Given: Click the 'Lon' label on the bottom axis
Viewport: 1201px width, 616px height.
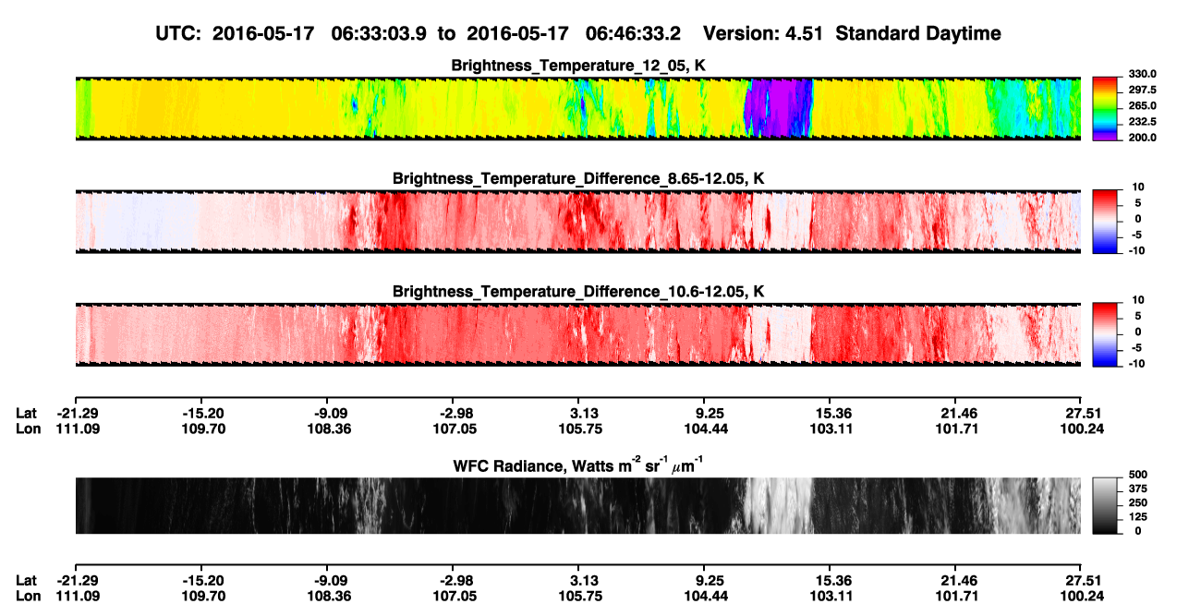Looking at the screenshot, I should [x=28, y=597].
